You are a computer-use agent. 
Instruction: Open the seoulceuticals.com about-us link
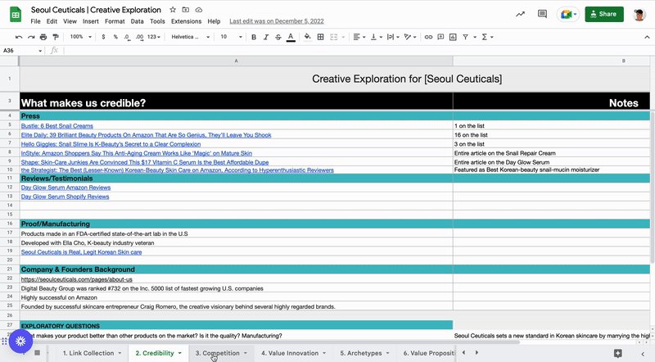pyautogui.click(x=77, y=279)
